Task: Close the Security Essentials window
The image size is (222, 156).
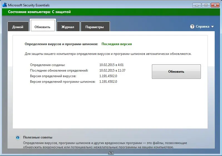Action: click(215, 5)
